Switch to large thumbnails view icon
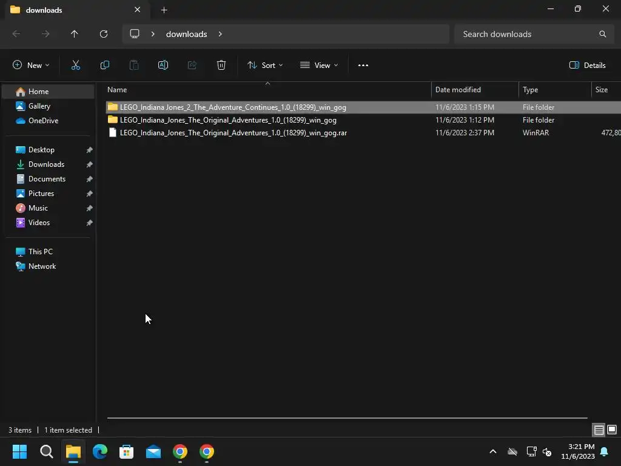The image size is (621, 466). click(x=612, y=430)
